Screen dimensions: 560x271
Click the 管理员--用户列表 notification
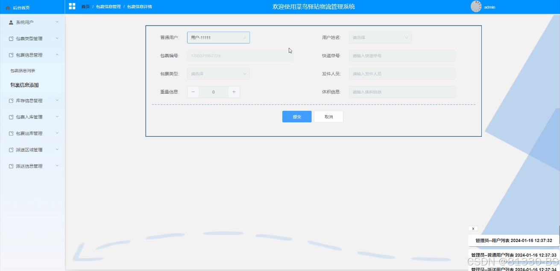pyautogui.click(x=514, y=241)
